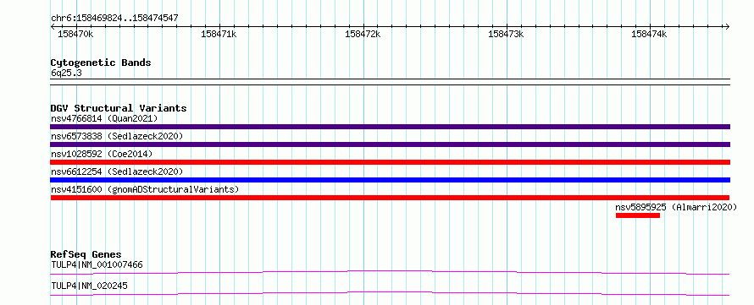Image resolution: width=754 pixels, height=305 pixels.
Task: Open the TULP4|NM_020245 gene label
Action: pyautogui.click(x=89, y=286)
